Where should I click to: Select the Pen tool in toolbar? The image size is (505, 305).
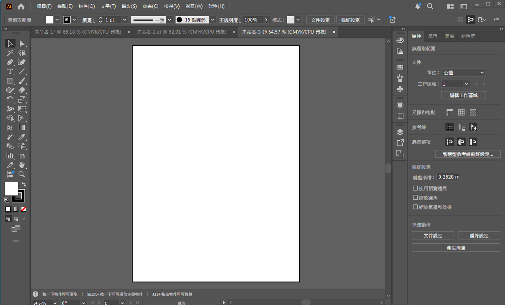click(10, 62)
